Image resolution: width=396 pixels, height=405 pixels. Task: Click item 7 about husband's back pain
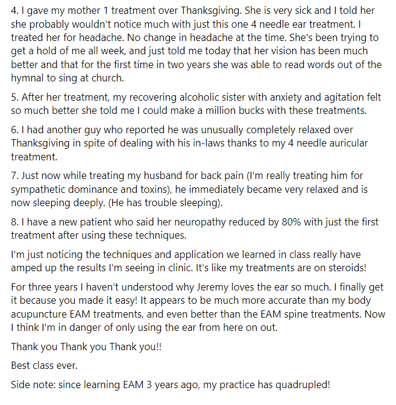click(189, 189)
